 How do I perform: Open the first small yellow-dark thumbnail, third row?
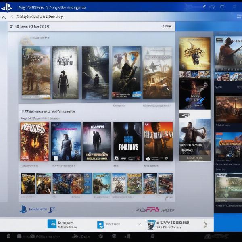point(28,184)
